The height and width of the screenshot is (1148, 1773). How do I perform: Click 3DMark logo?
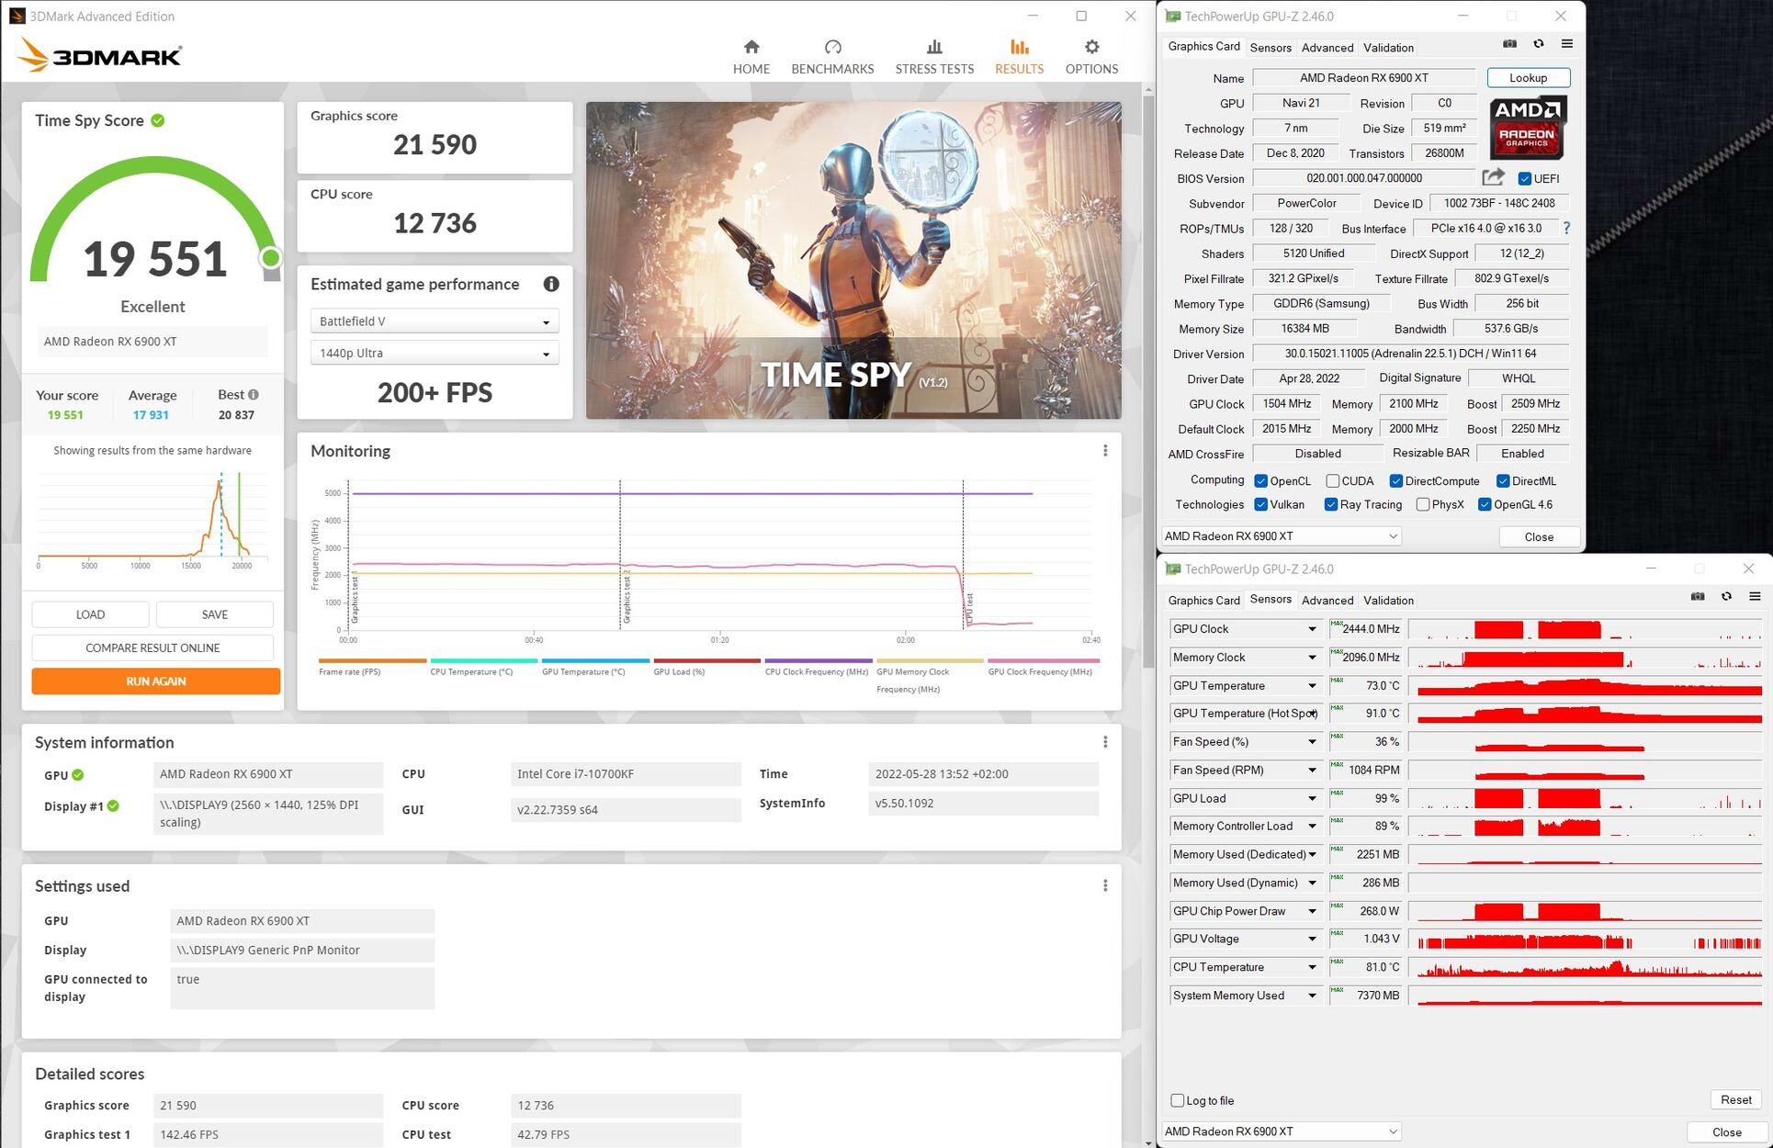click(99, 55)
